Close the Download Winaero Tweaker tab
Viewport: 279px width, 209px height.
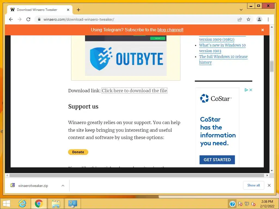click(x=68, y=10)
